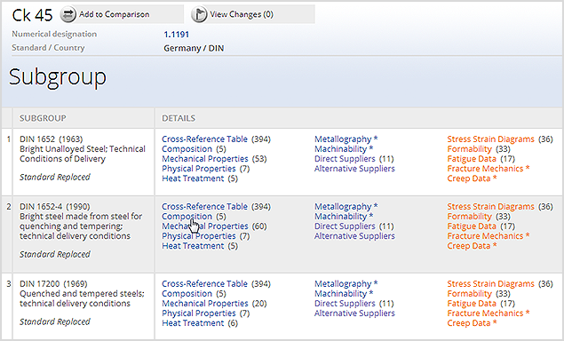The height and width of the screenshot is (341, 564).
Task: Open Cross-Reference Table for DIN 17200 (1969)
Action: 204,284
